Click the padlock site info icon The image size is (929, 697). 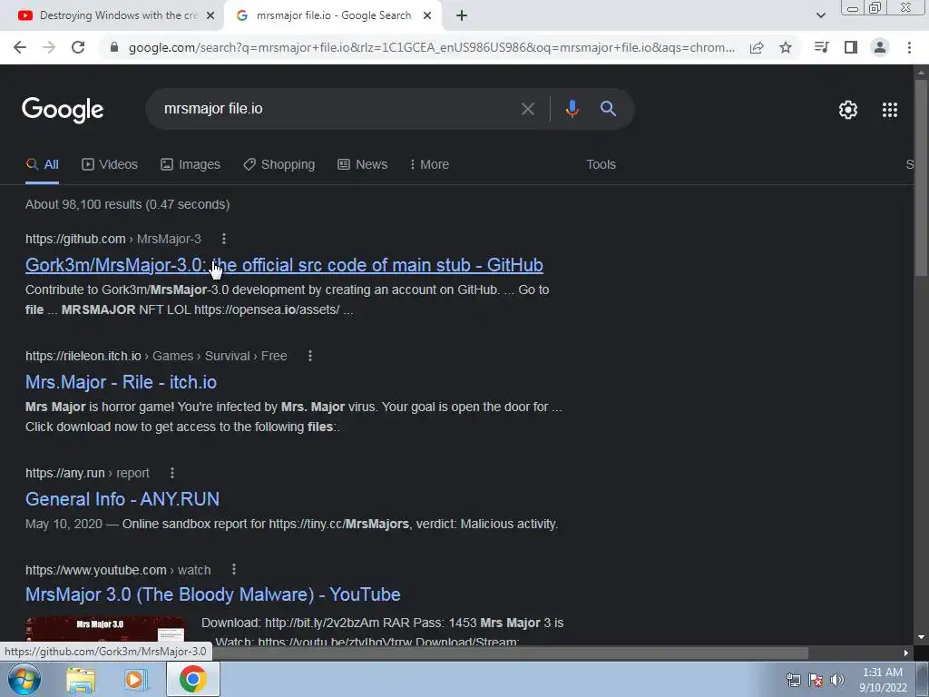114,47
